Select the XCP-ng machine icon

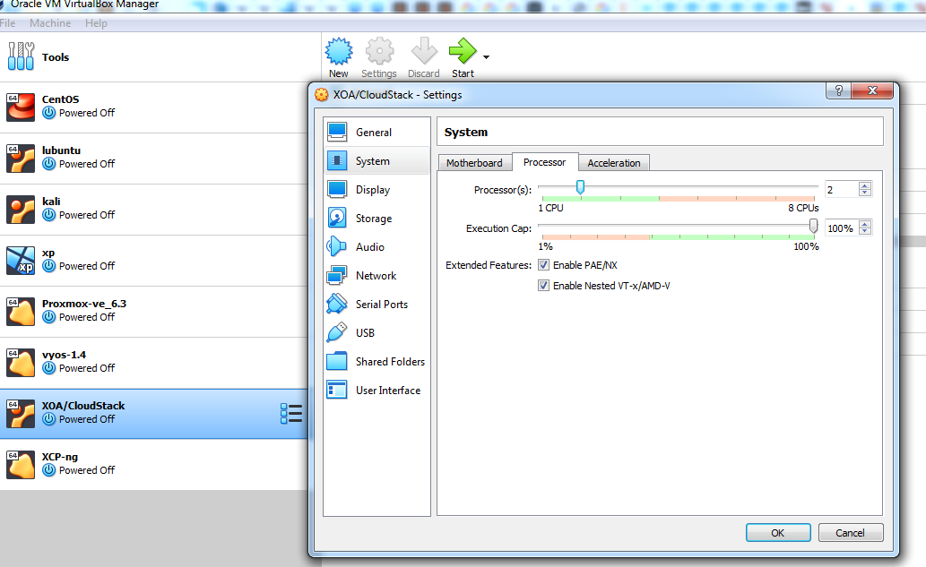(x=21, y=465)
